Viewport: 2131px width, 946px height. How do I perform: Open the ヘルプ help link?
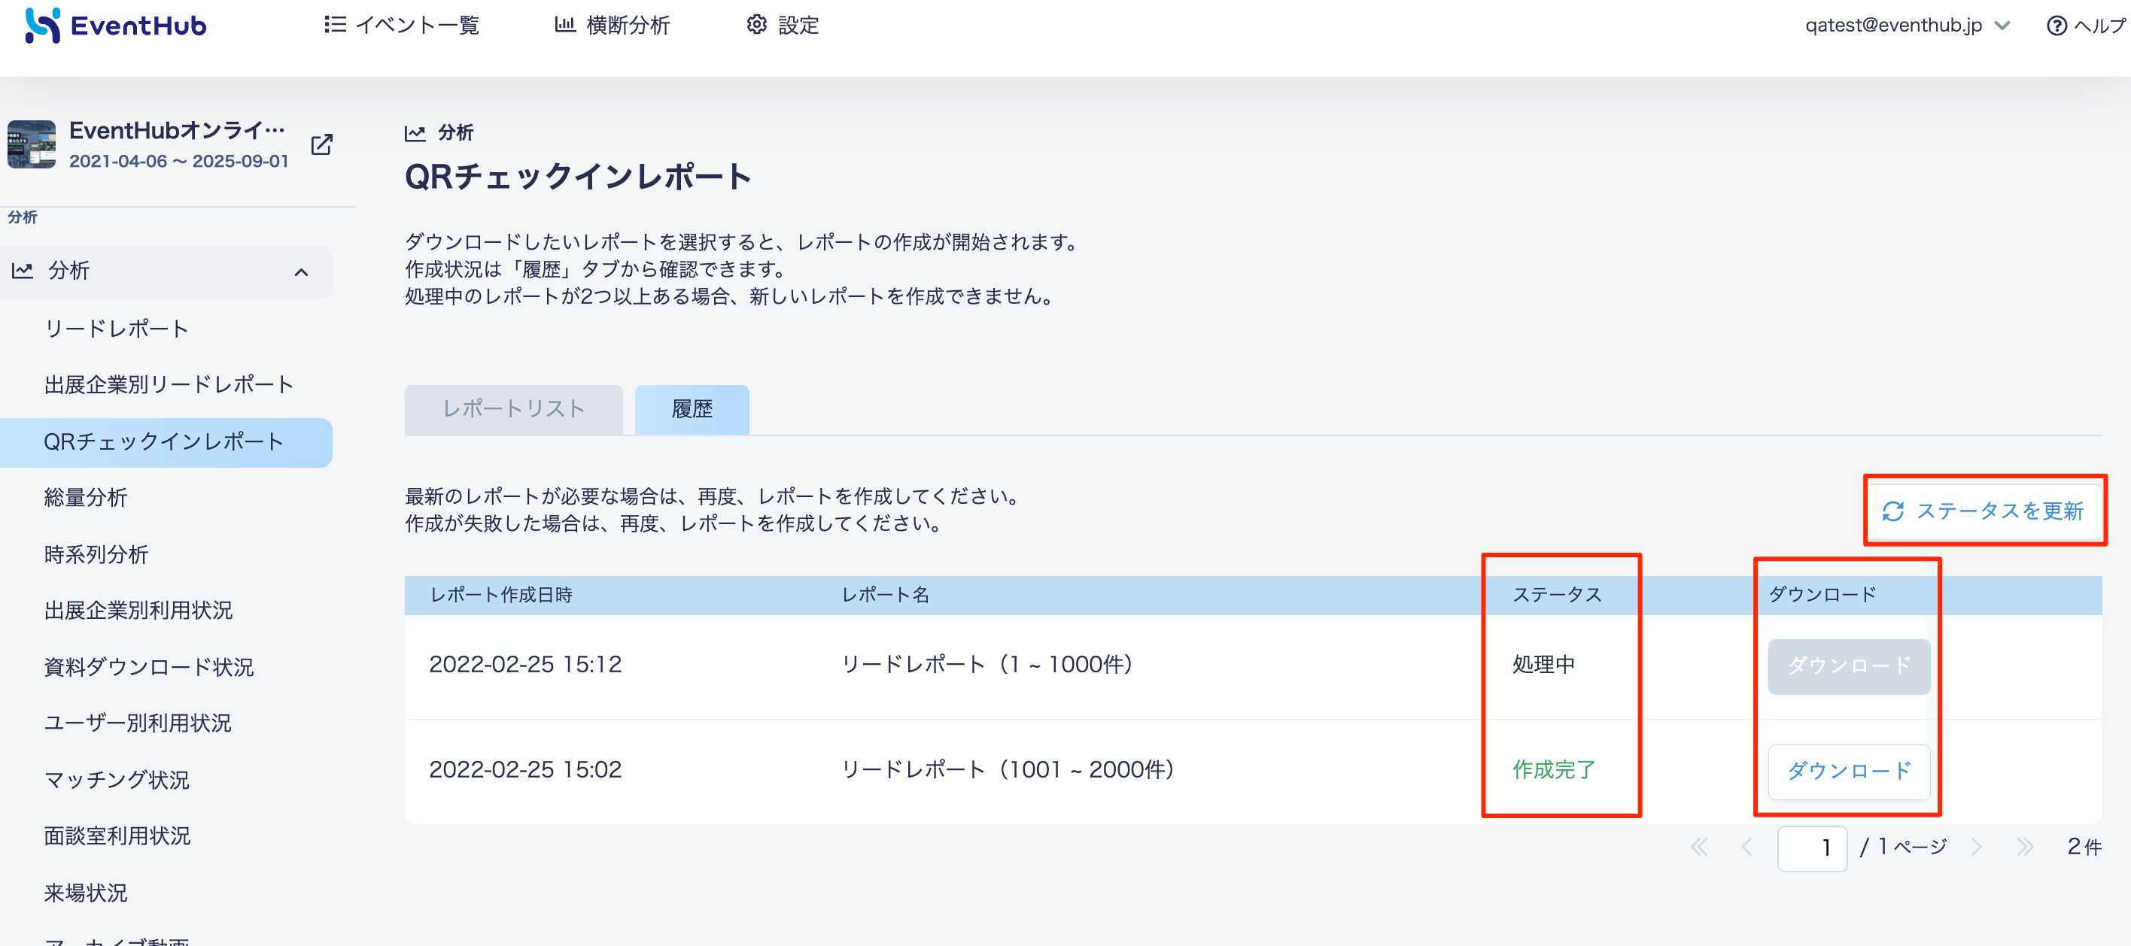[x=2087, y=26]
